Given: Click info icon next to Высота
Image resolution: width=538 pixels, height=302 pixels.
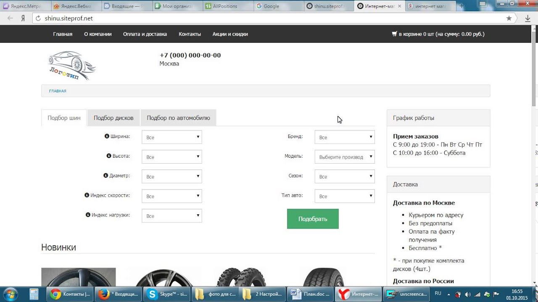Looking at the screenshot, I should pos(109,156).
